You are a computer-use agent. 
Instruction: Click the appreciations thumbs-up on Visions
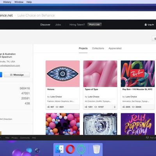pos(48,107)
